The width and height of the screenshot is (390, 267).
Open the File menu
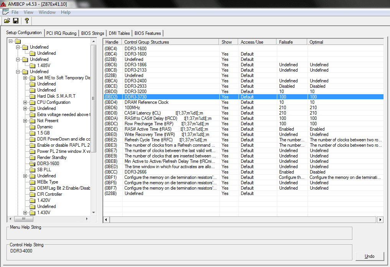pos(15,12)
